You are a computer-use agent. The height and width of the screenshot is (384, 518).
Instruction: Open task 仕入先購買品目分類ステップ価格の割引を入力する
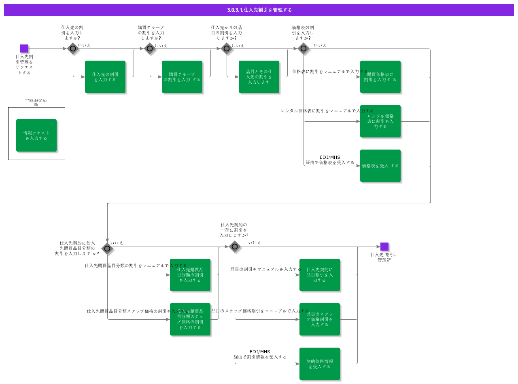(190, 319)
